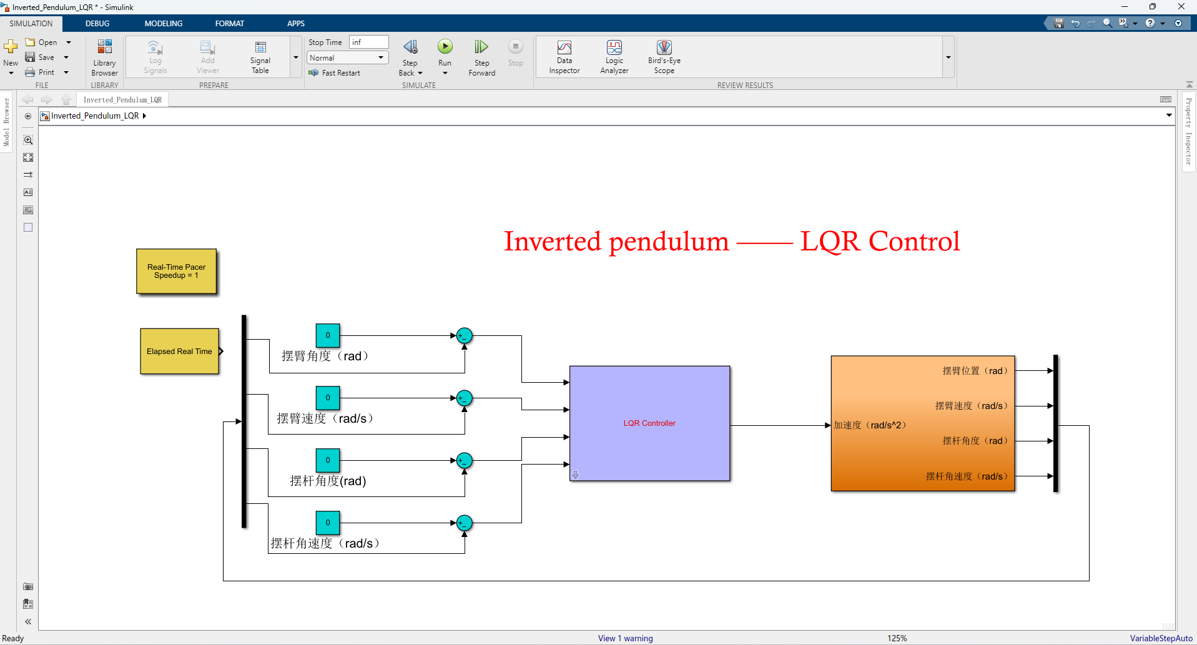1197x645 pixels.
Task: Expand the Review Results gallery arrow
Action: click(x=948, y=57)
